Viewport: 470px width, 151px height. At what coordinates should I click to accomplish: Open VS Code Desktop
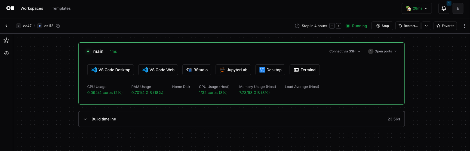tap(110, 70)
